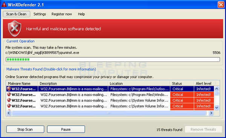226x138 pixels.
Task: Open the Scan & Clean tab
Action: coord(17,14)
